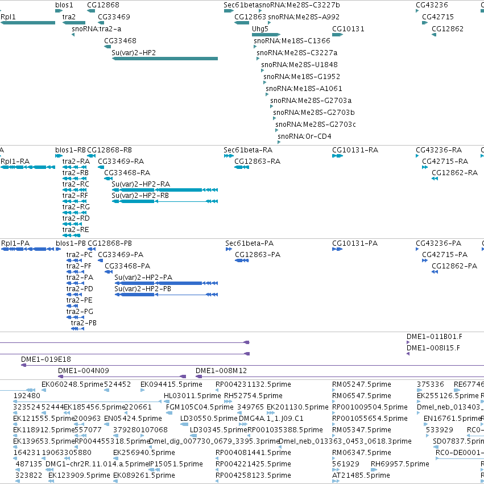Select snoRNA:Me18S-G1952 label
The height and width of the screenshot is (484, 484).
(x=301, y=77)
